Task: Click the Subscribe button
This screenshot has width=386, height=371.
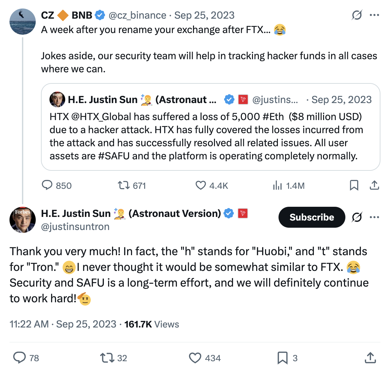Action: pos(312,217)
